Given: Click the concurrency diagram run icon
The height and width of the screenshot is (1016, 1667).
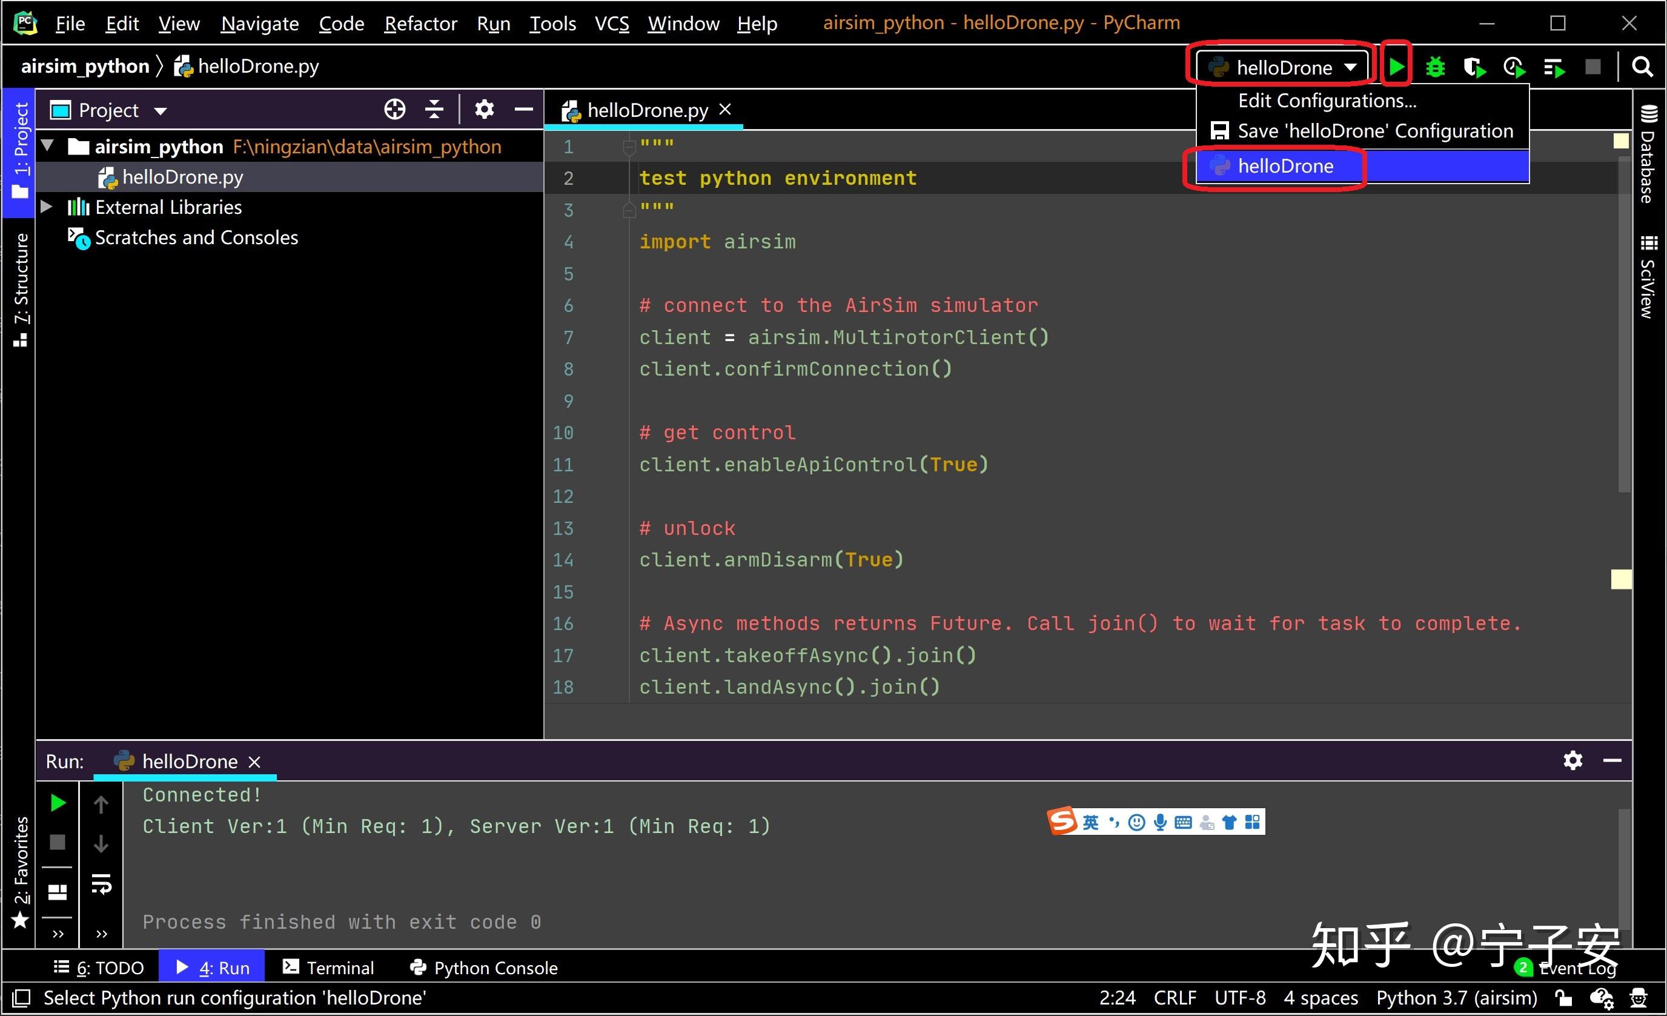Looking at the screenshot, I should (x=1554, y=67).
